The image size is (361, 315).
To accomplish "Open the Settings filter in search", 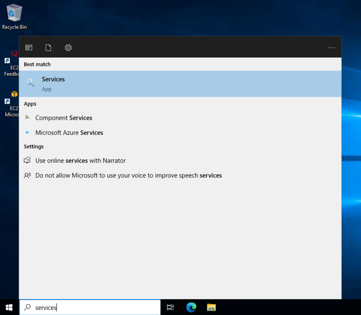I will click(68, 48).
